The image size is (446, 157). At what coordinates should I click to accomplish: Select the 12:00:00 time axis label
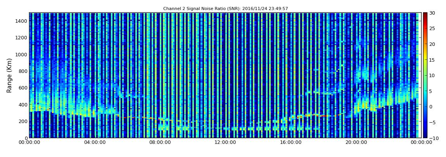coord(225,142)
